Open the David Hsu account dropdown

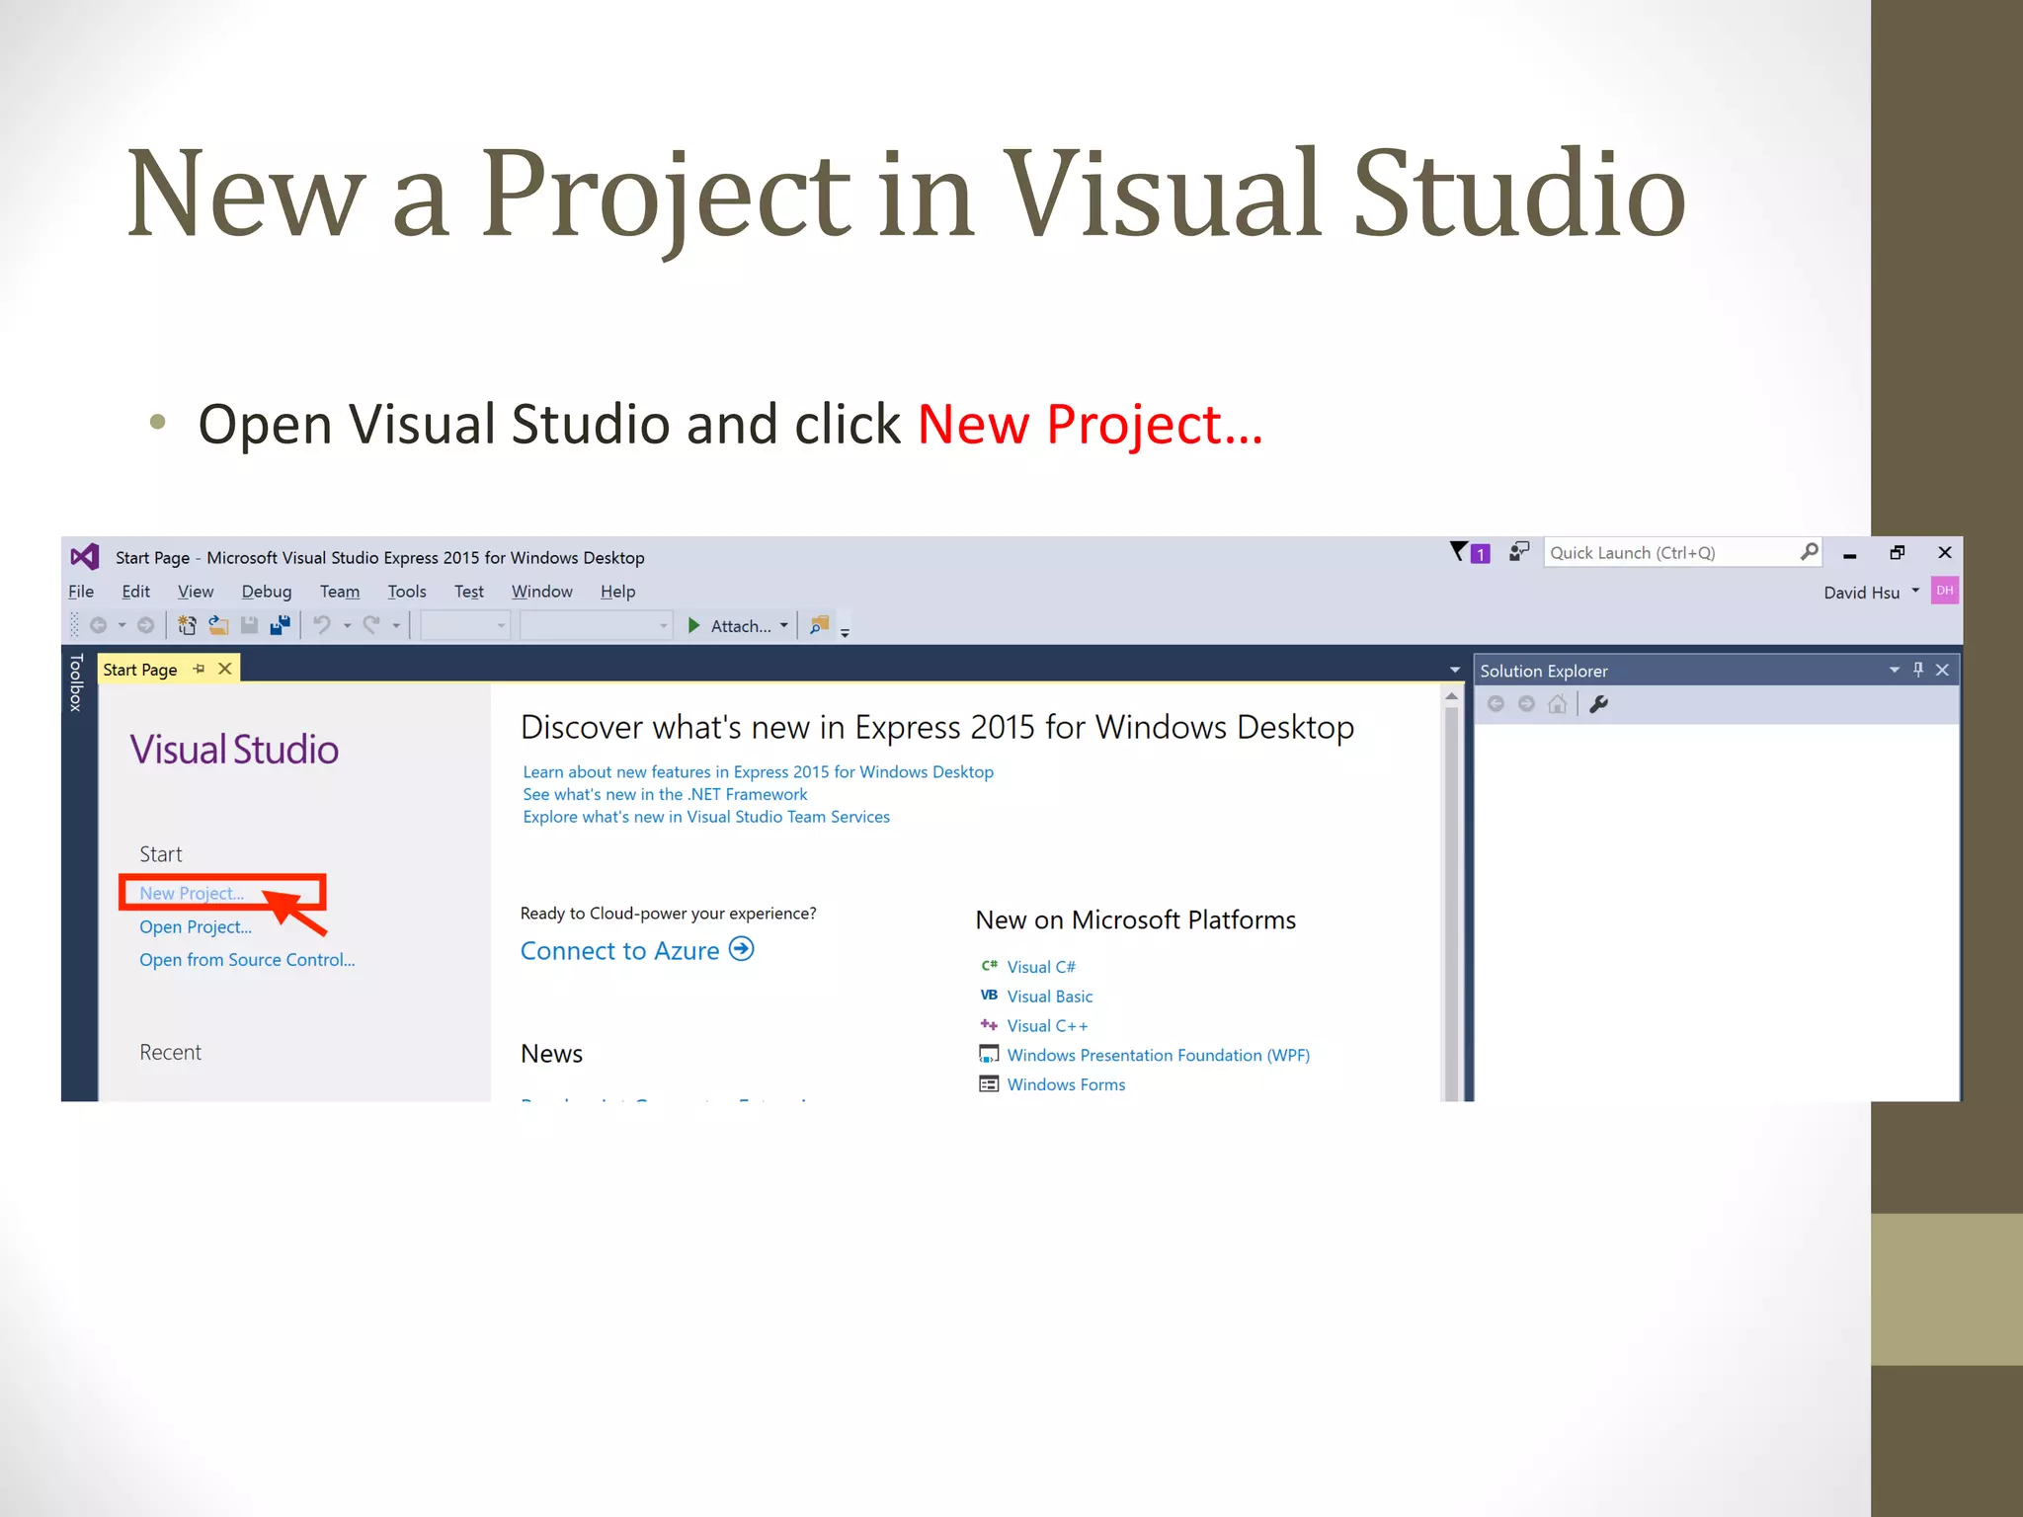(1915, 592)
